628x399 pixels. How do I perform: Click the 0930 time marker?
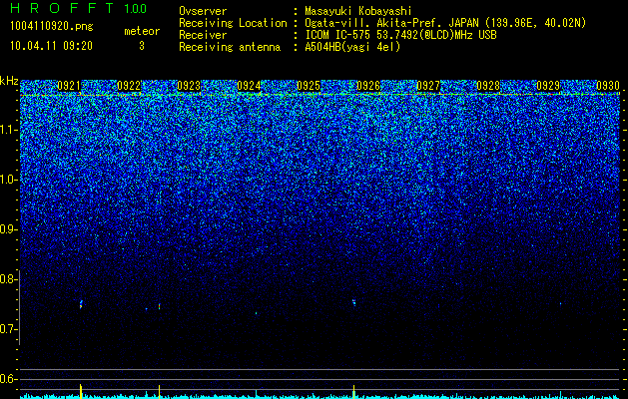[608, 86]
